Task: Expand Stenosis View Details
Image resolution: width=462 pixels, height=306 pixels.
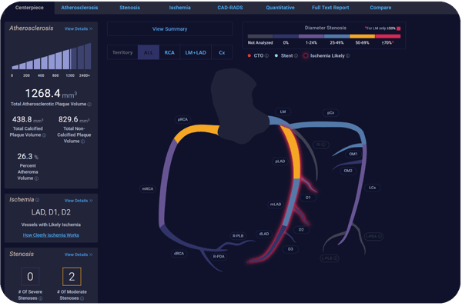Action: [x=79, y=254]
